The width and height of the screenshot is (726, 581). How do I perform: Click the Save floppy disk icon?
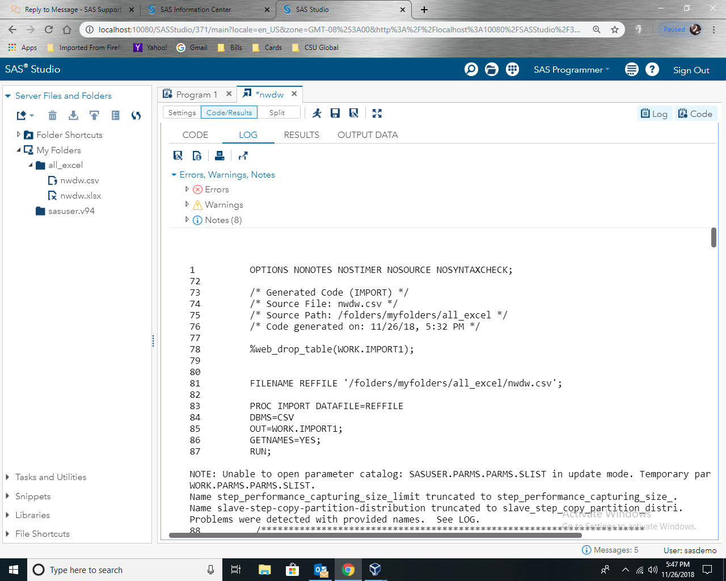point(335,113)
